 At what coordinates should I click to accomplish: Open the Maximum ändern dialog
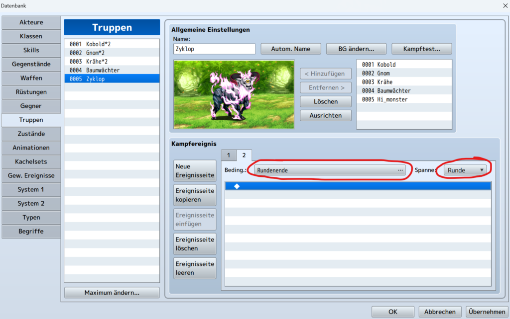(111, 292)
